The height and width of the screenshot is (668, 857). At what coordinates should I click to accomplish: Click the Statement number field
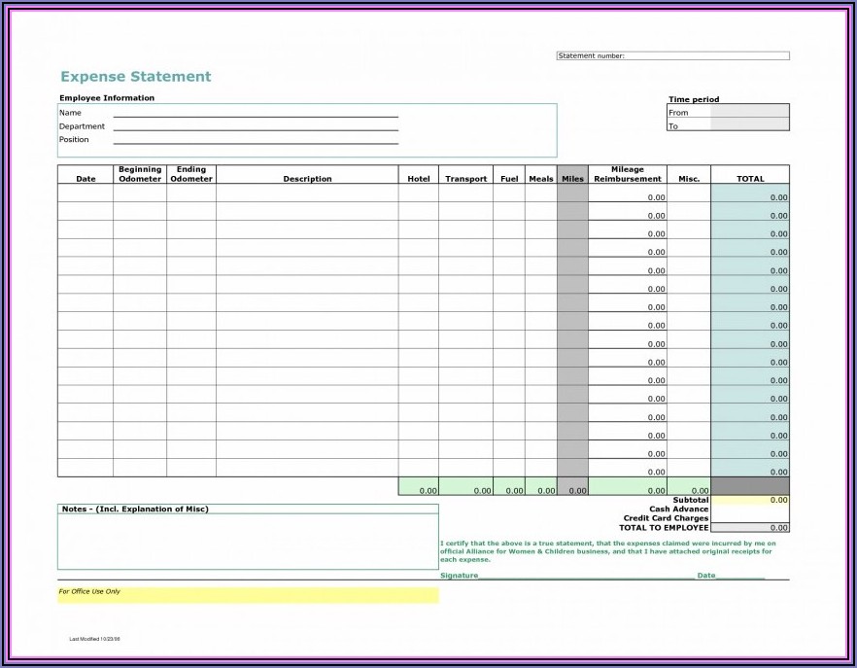pos(705,55)
